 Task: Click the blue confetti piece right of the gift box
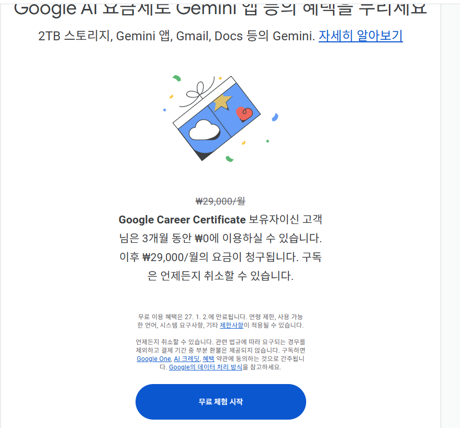[275, 117]
